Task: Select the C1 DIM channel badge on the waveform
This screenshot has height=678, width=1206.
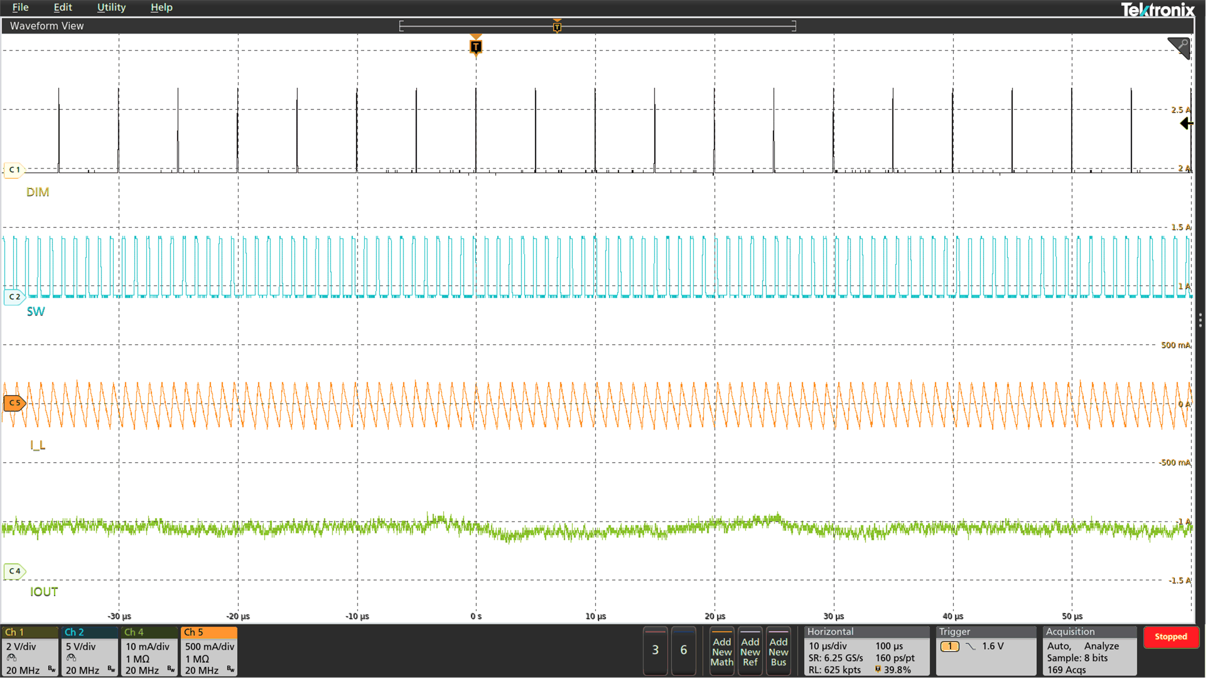Action: point(14,170)
